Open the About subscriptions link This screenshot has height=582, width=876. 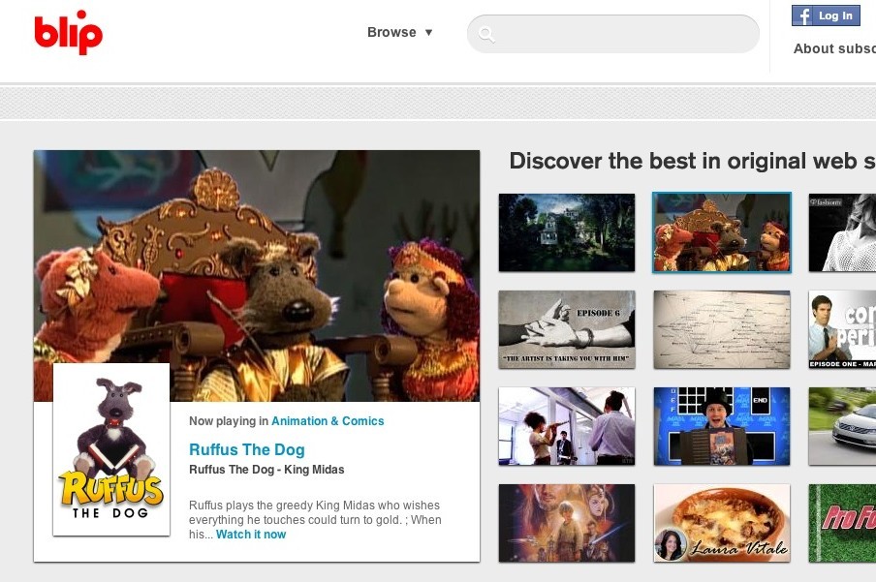click(x=834, y=48)
